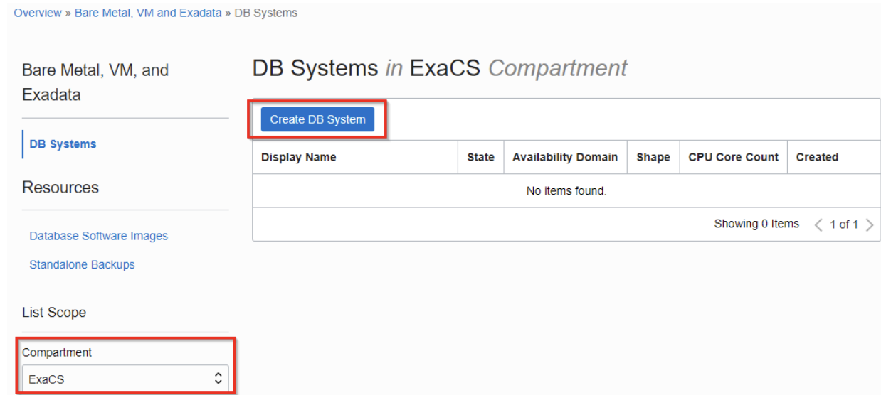The width and height of the screenshot is (881, 395).
Task: Open Standalone Backups resource link
Action: (82, 265)
